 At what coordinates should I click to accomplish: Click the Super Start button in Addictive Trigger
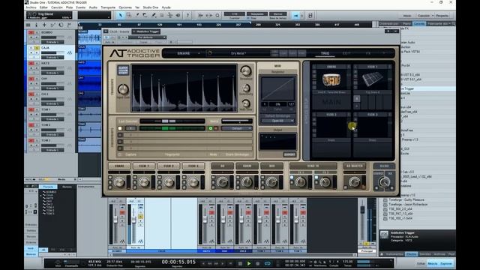[123, 70]
